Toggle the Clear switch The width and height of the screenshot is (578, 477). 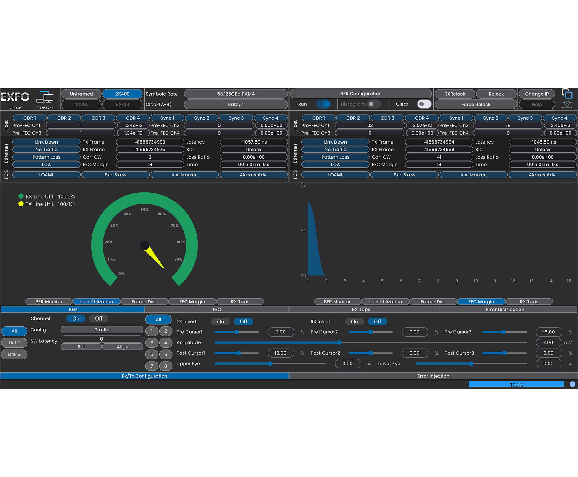point(424,104)
